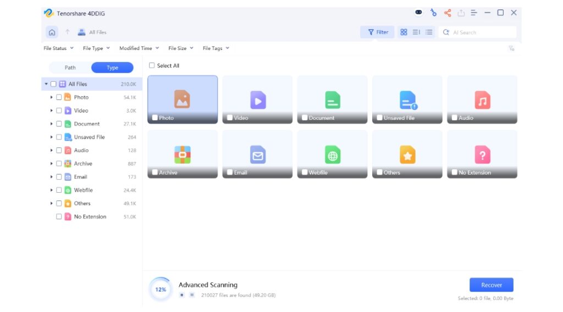Image resolution: width=563 pixels, height=312 pixels.
Task: Select Unsaved File in the sidebar tree
Action: (x=90, y=137)
